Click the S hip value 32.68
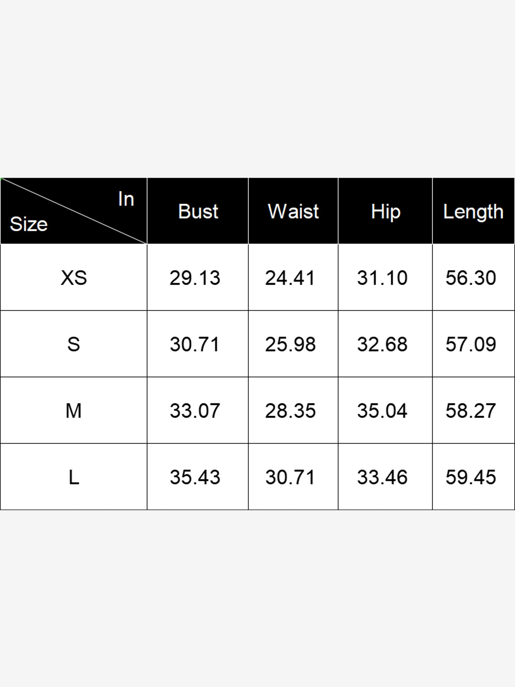The width and height of the screenshot is (515, 687). pos(382,344)
